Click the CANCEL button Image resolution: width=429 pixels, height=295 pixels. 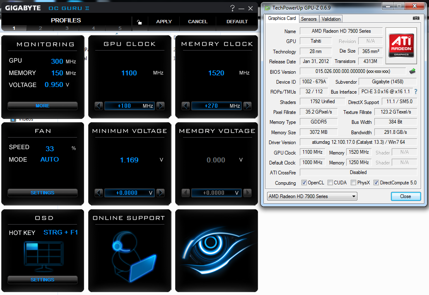[x=198, y=22]
